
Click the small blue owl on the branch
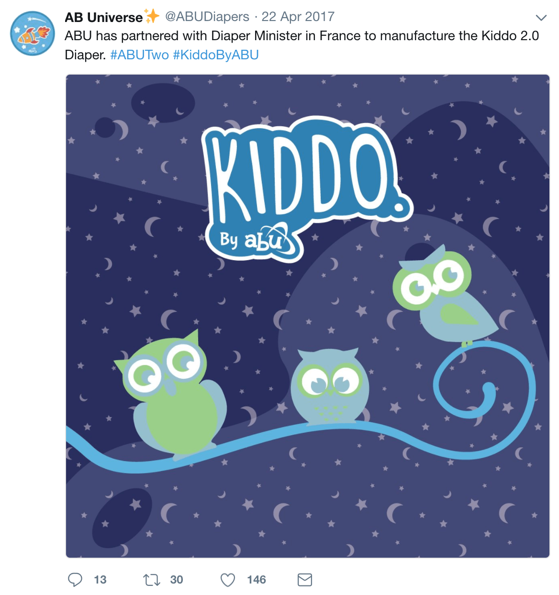coord(329,386)
